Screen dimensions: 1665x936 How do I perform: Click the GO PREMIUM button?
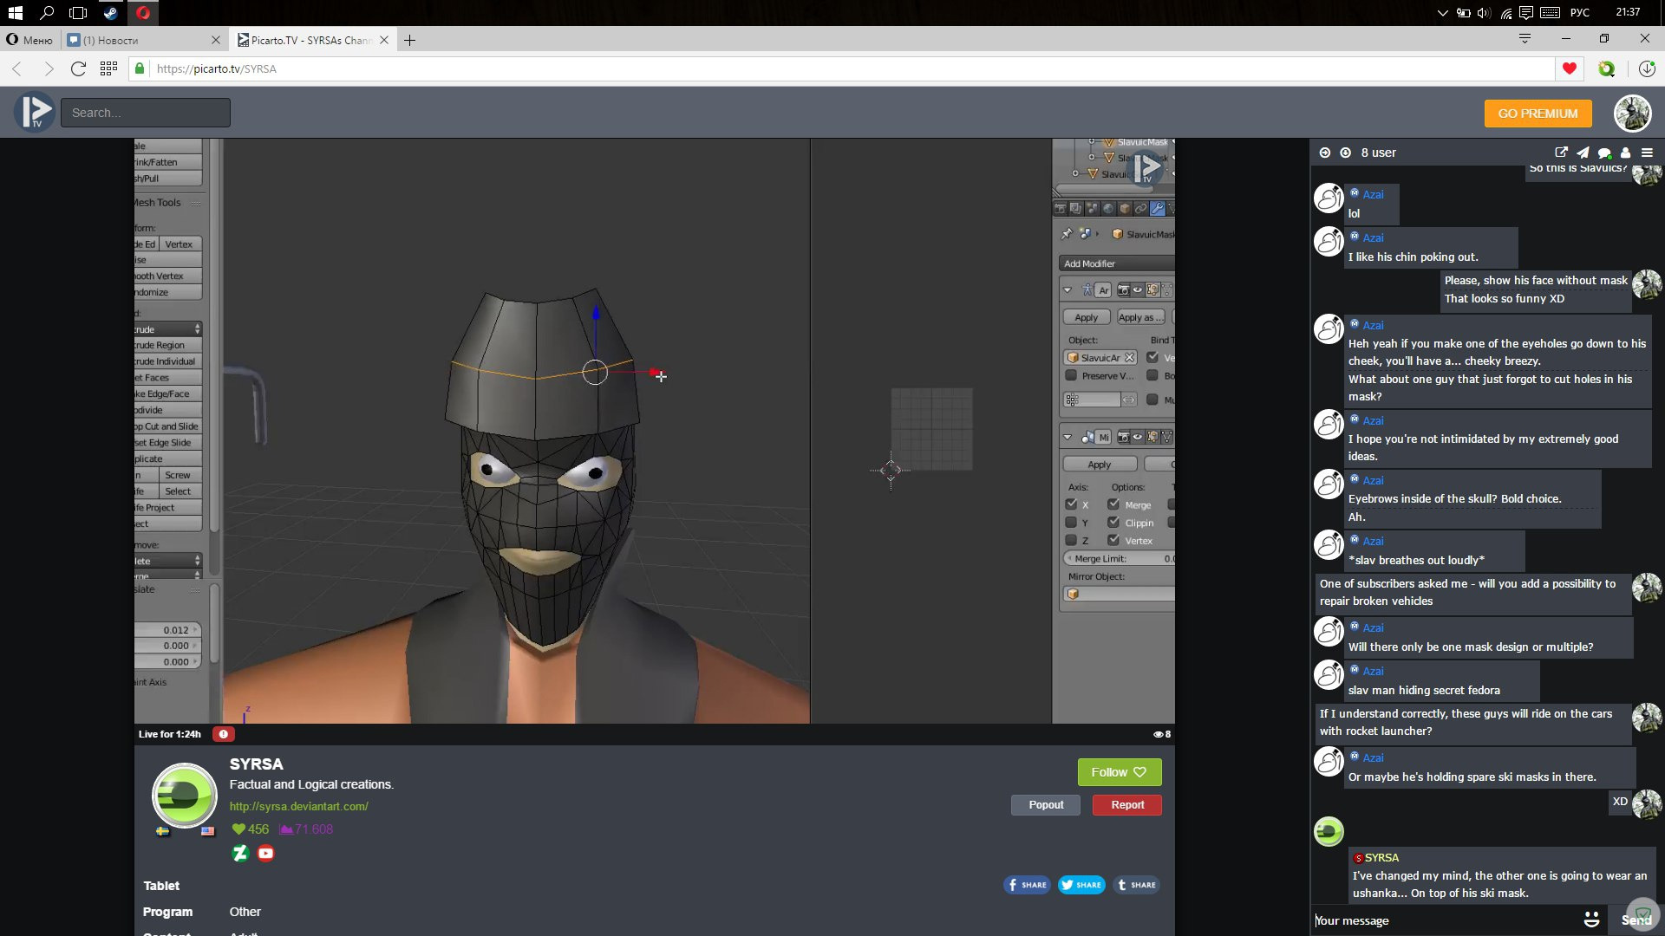coord(1538,114)
